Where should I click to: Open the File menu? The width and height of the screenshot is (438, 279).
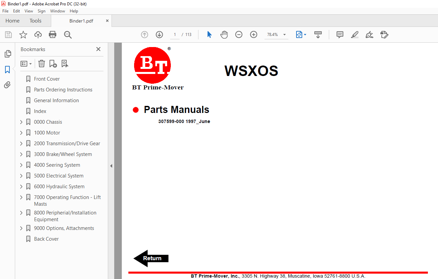[5, 11]
